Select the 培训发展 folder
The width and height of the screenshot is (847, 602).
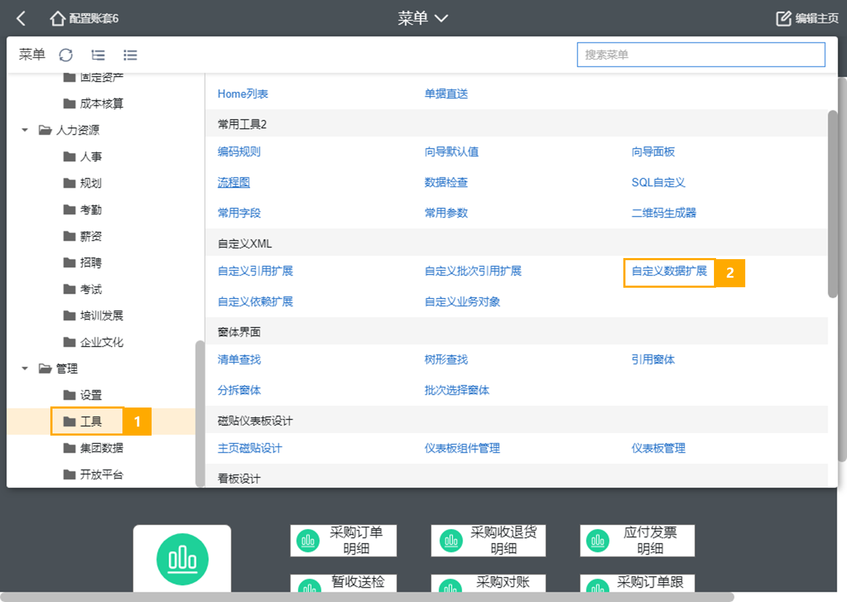pos(93,315)
